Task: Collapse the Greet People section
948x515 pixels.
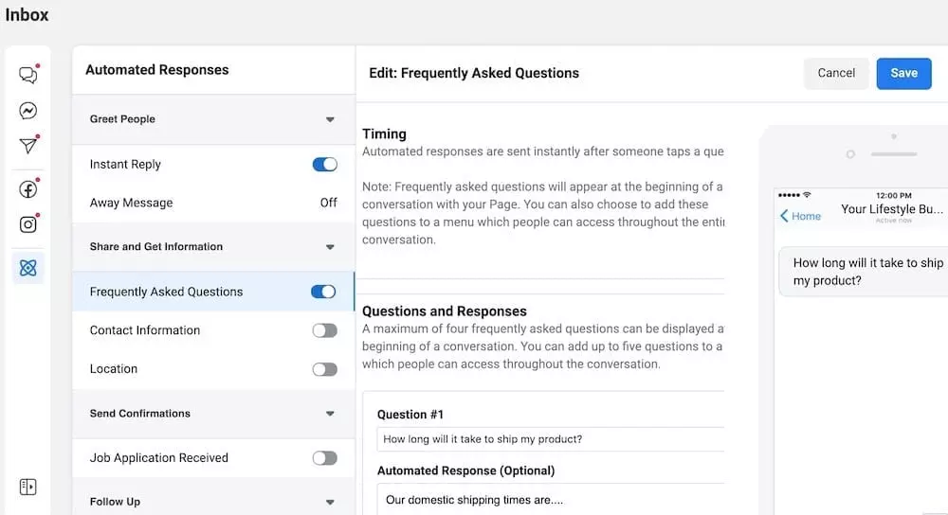Action: [330, 120]
